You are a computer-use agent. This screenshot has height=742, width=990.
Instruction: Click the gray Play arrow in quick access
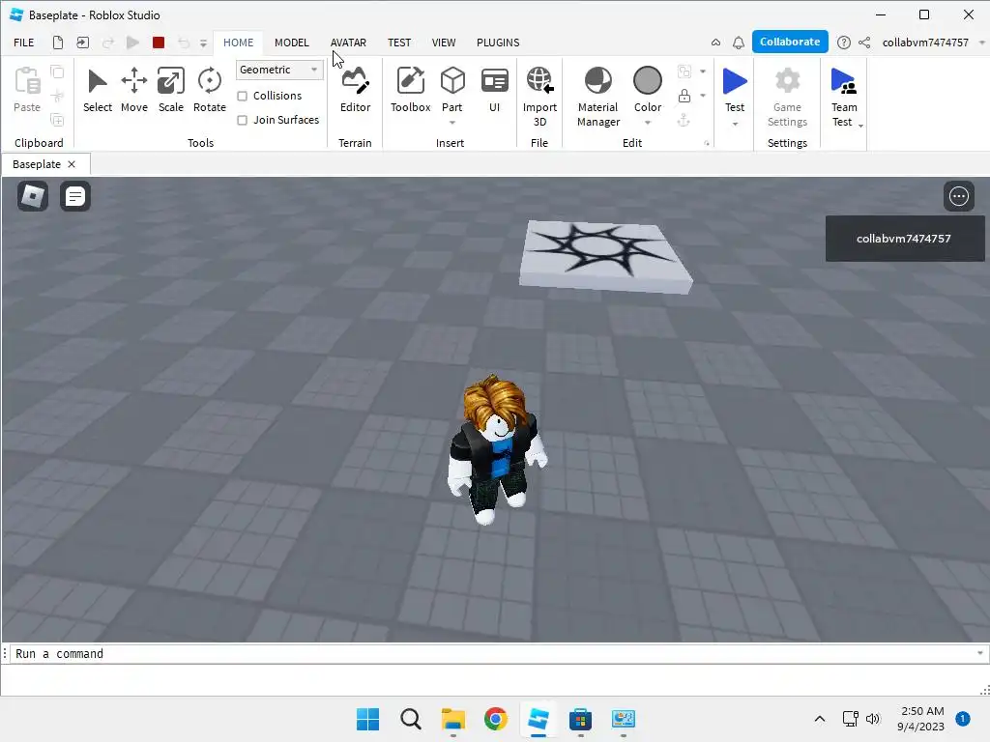click(x=132, y=43)
